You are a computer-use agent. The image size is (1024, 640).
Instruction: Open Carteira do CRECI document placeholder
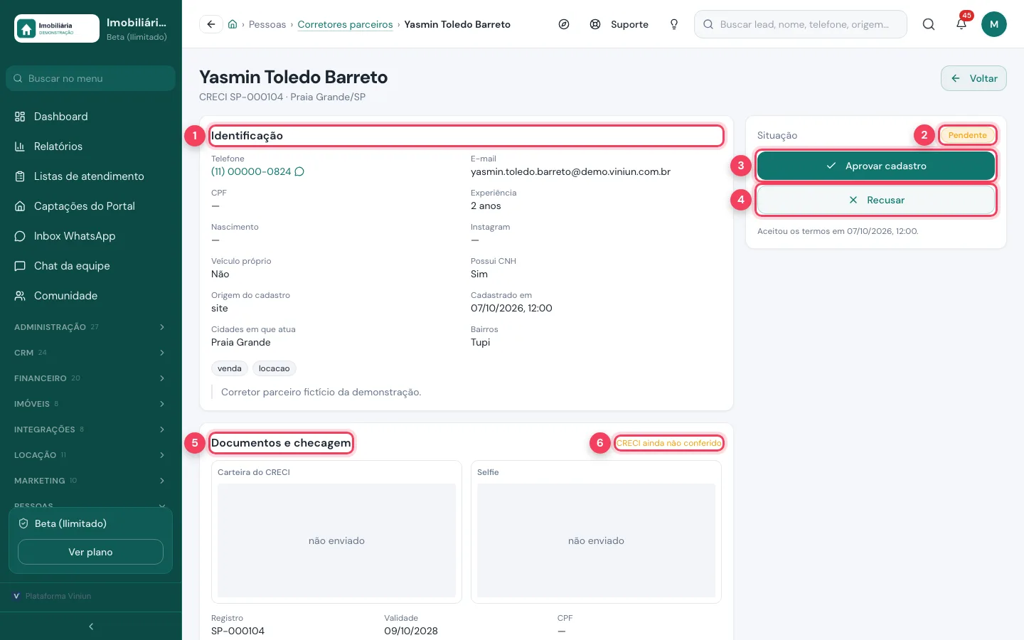tap(336, 540)
